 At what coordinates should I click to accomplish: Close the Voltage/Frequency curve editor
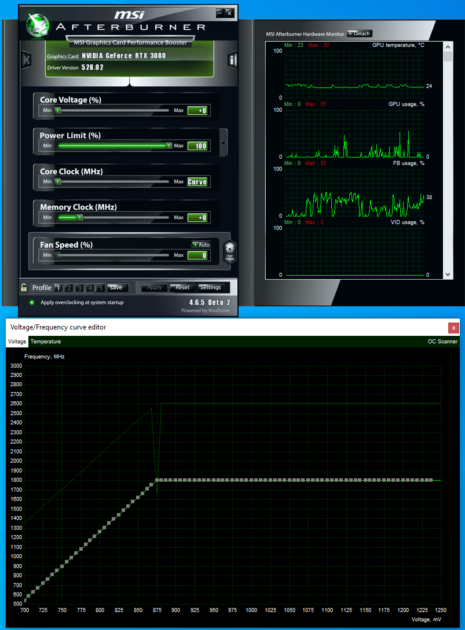click(453, 328)
